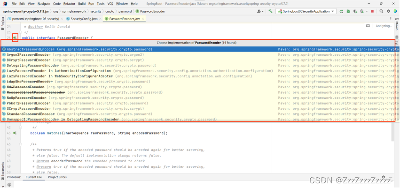Click the colorful plugin icon at toolbar end
This screenshot has width=400, height=188.
coord(395,11)
